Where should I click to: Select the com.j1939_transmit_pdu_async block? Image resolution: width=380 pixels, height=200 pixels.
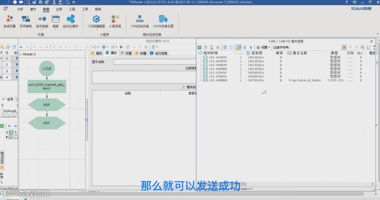coord(47,86)
